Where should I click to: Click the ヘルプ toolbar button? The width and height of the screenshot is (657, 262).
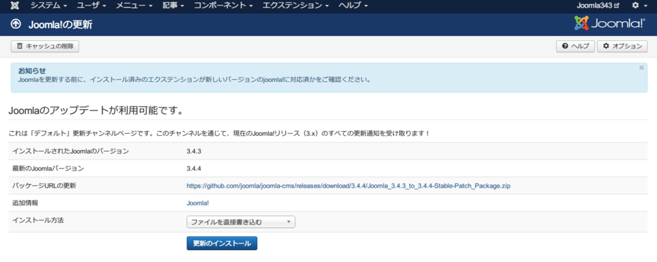click(576, 47)
